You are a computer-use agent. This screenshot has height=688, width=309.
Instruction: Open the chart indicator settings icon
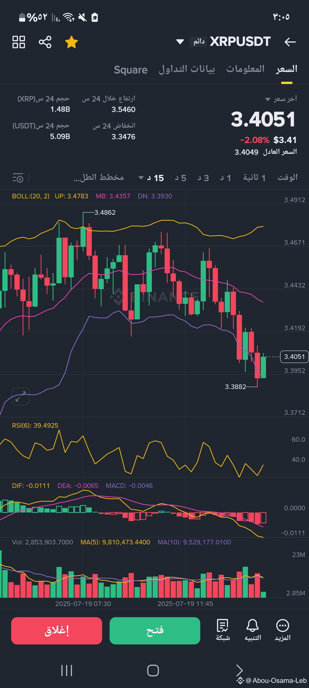18,178
